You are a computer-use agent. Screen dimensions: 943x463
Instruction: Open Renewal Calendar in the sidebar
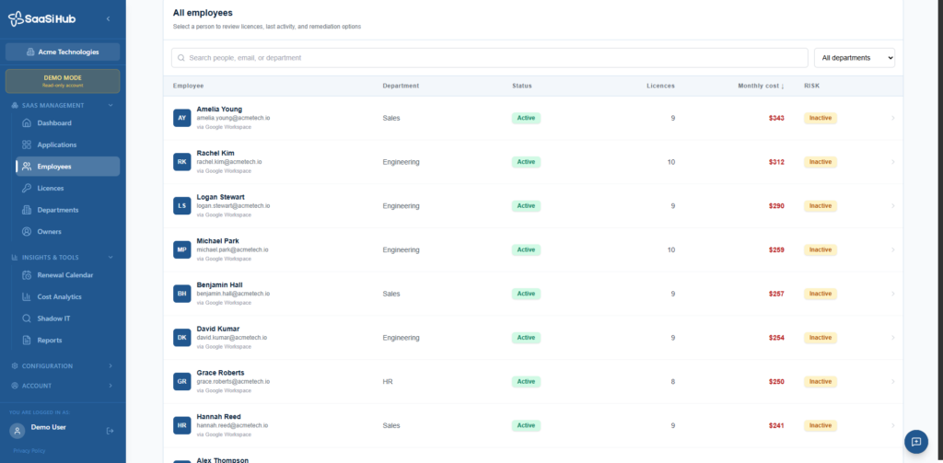(x=68, y=275)
